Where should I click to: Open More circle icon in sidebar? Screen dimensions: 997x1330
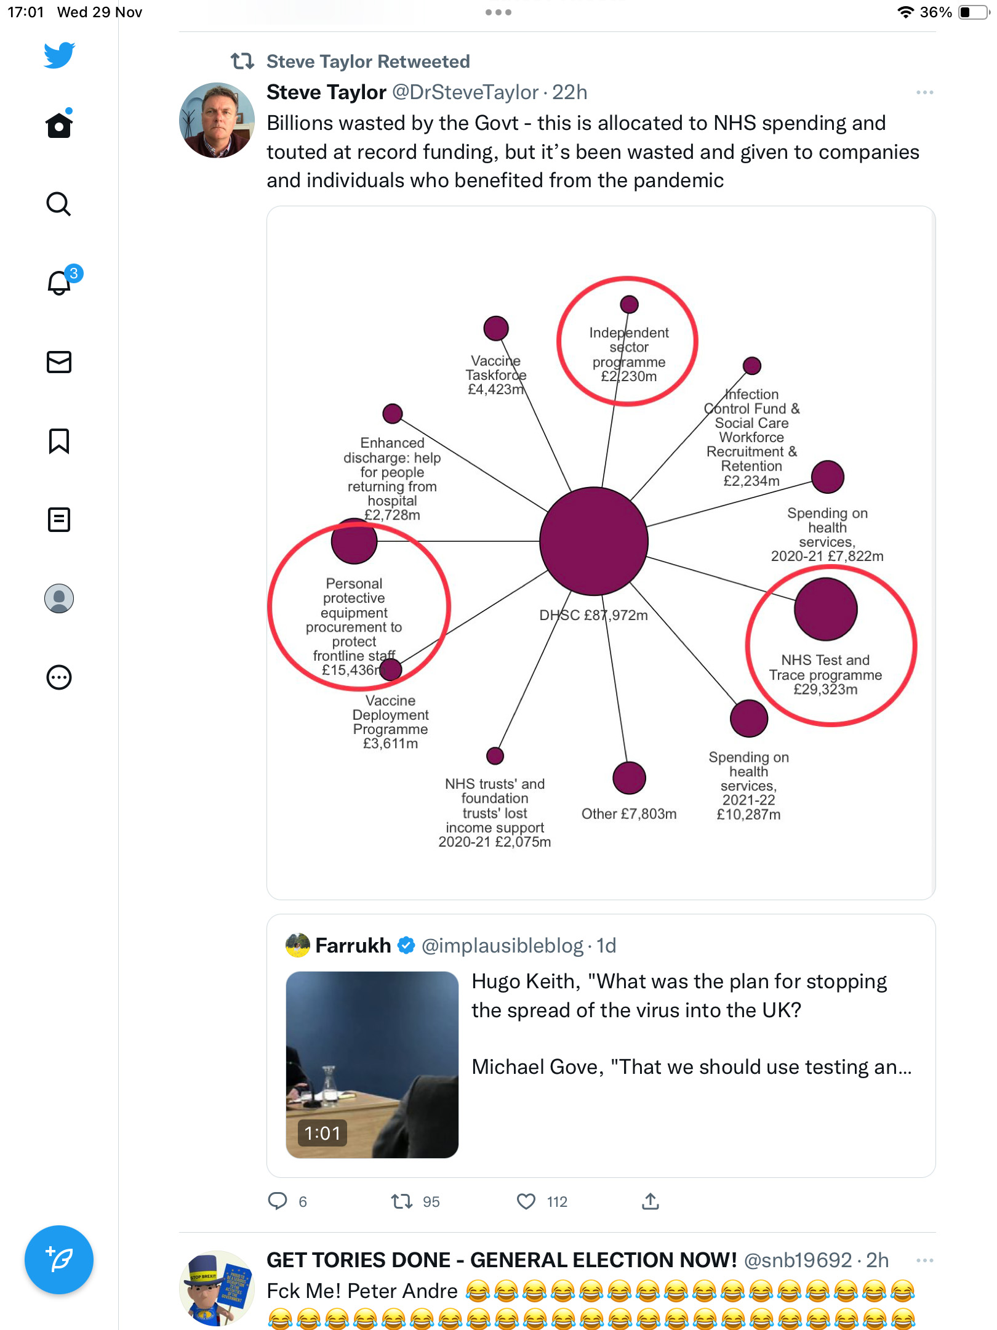pos(59,677)
